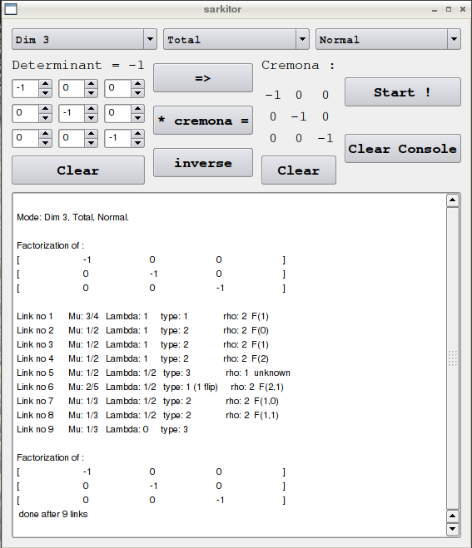Click the console scrollbar lower up arrow
The height and width of the screenshot is (548, 472).
coord(452,516)
